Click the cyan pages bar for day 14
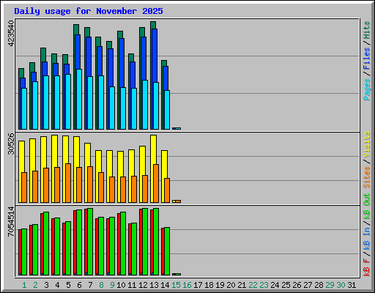Image resolution: width=375 pixels, height=293 pixels. 167,110
